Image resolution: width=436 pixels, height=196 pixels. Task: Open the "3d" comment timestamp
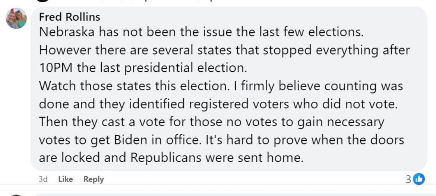pos(43,179)
